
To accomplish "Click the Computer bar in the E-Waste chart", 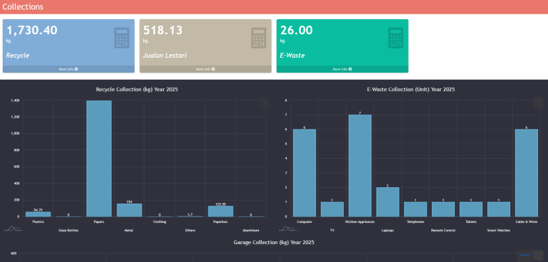I will point(305,173).
